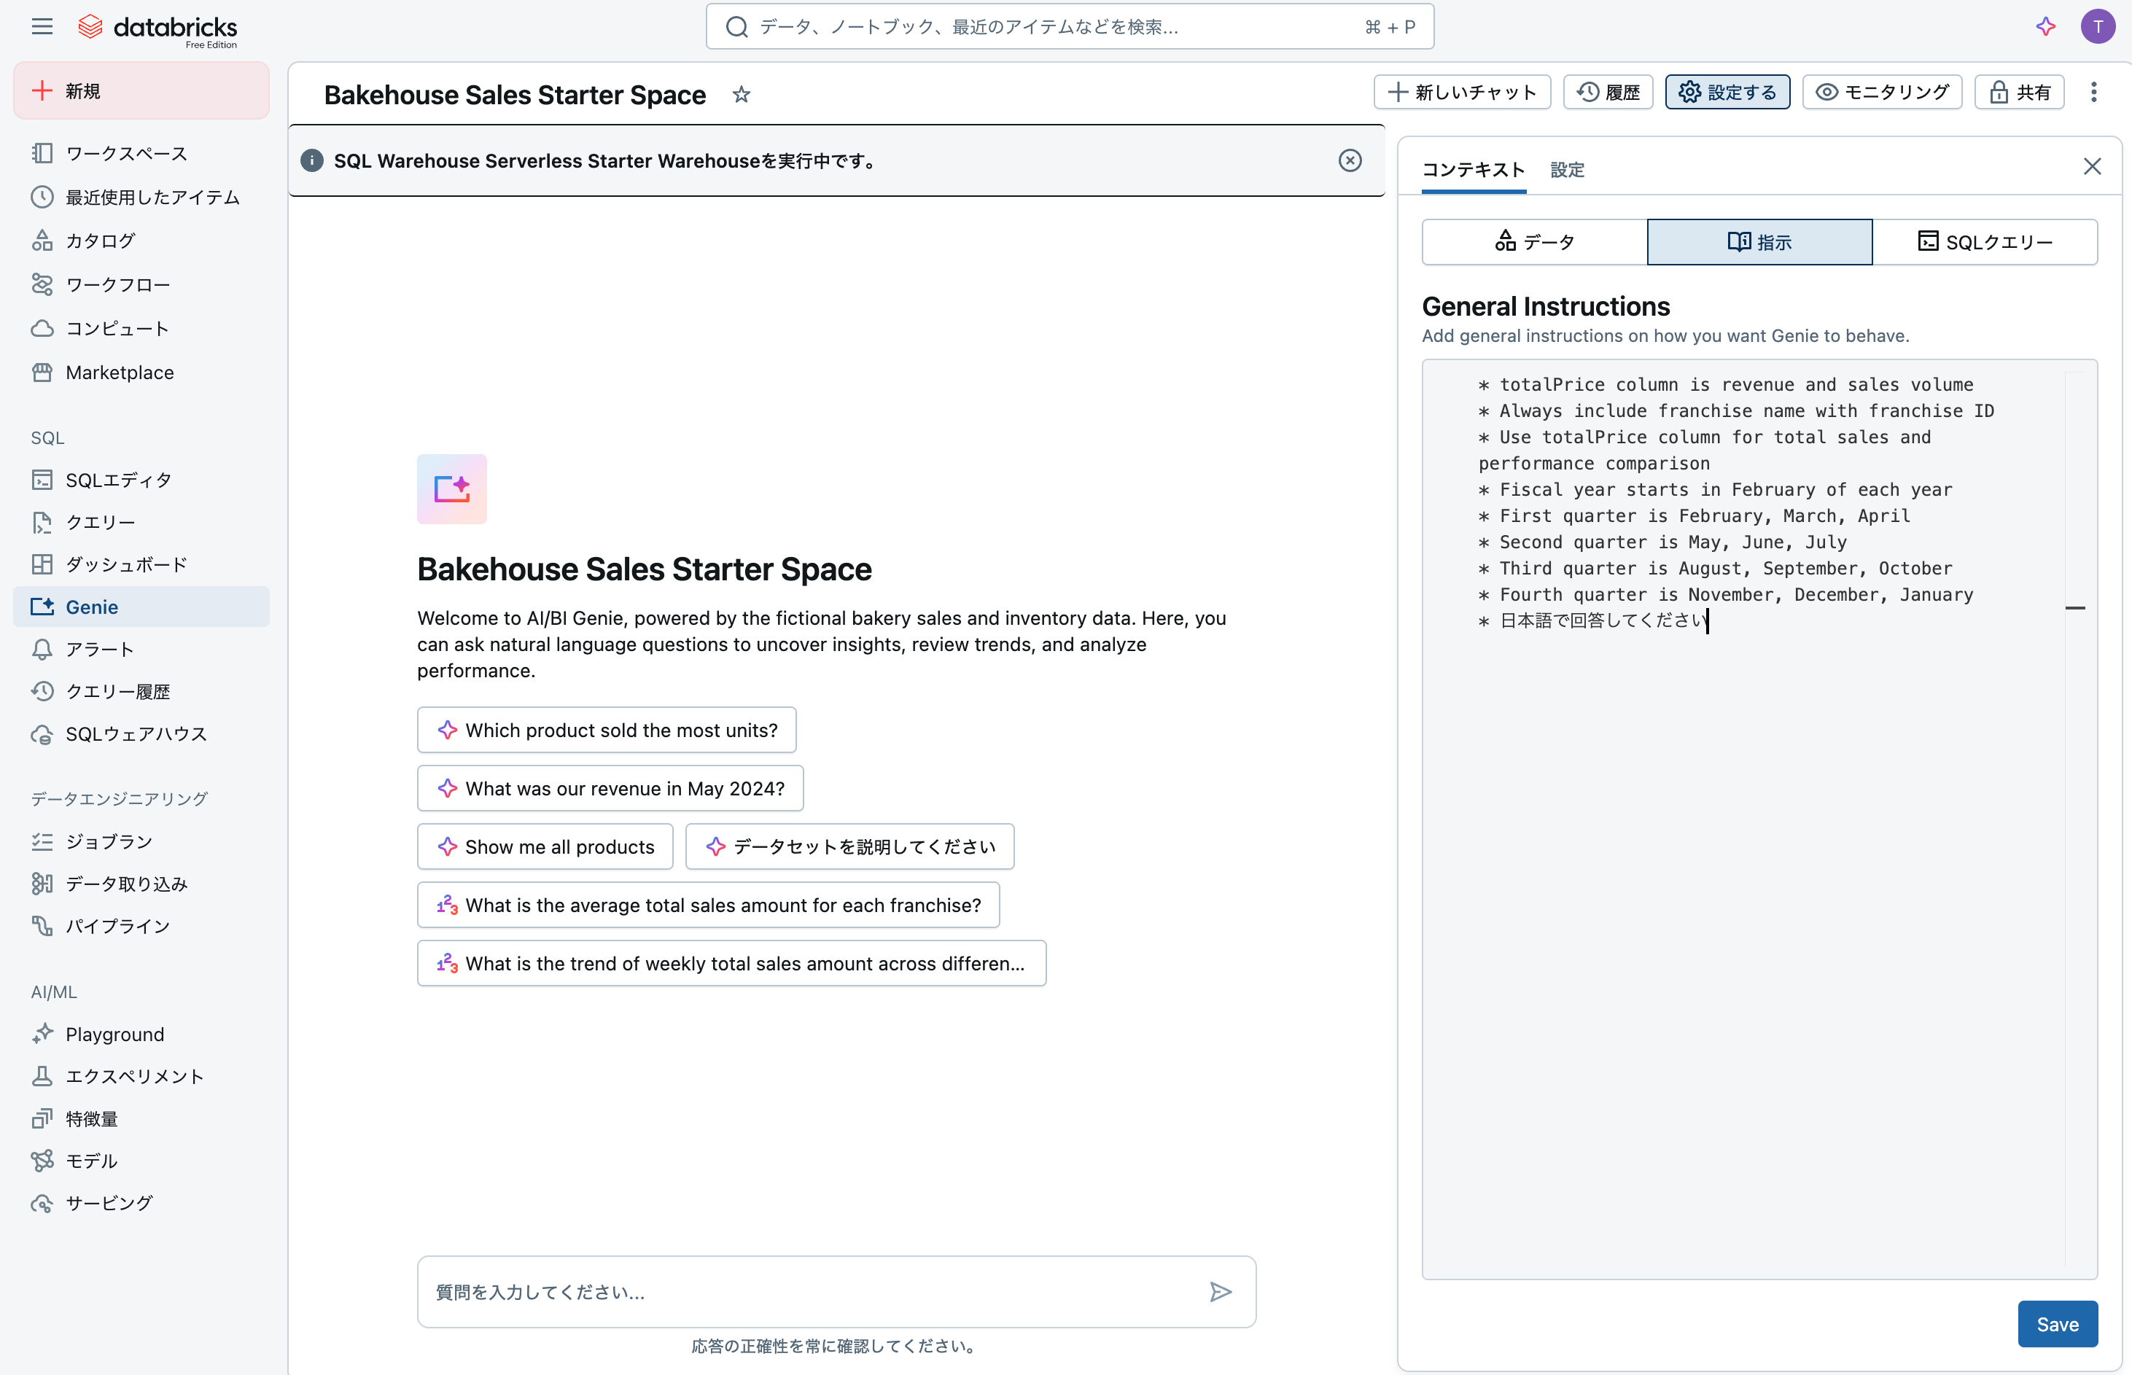Close the context settings panel
This screenshot has width=2132, height=1375.
[x=2092, y=167]
